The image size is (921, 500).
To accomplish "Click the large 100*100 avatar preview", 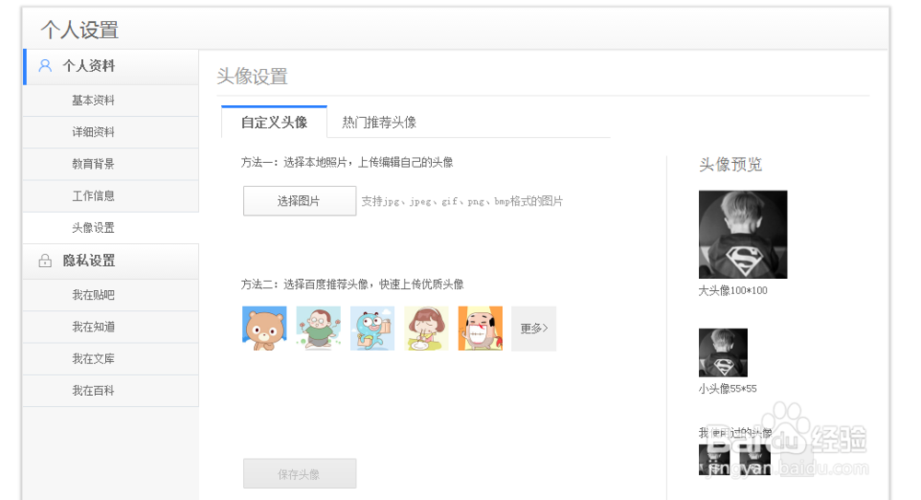I will [x=743, y=235].
